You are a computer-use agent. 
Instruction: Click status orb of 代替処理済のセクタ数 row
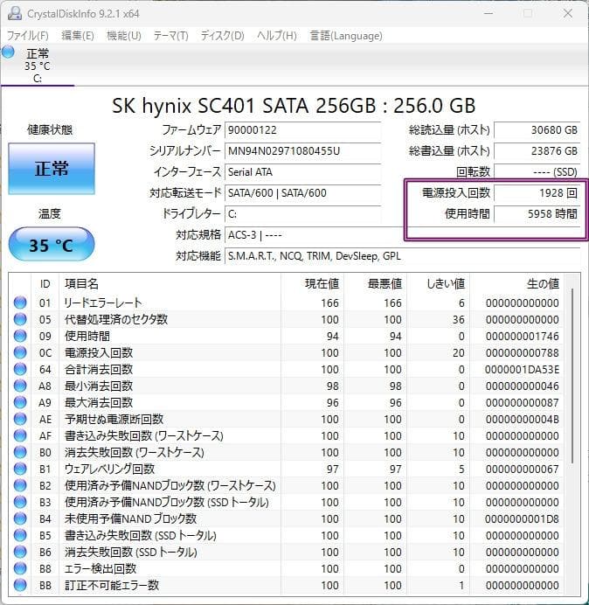(20, 319)
